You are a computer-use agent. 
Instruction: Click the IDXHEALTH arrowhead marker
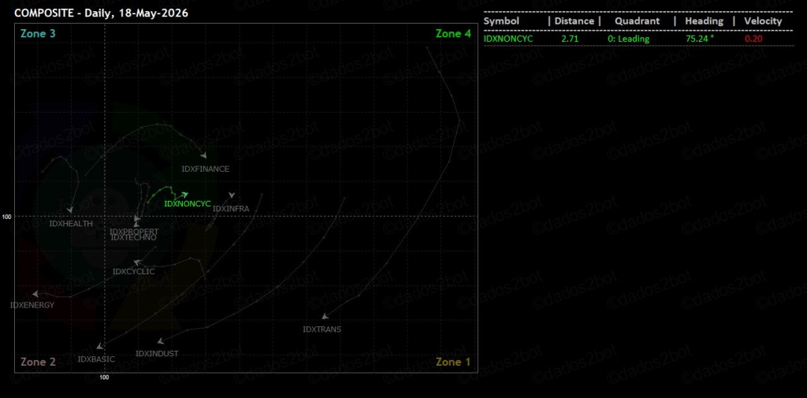pyautogui.click(x=69, y=210)
